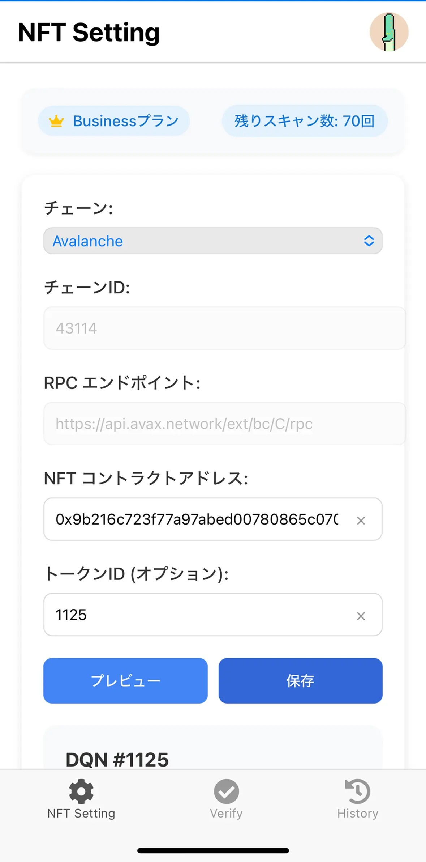Image resolution: width=426 pixels, height=862 pixels.
Task: Tap the NFT Setting gear icon
Action: tap(81, 791)
